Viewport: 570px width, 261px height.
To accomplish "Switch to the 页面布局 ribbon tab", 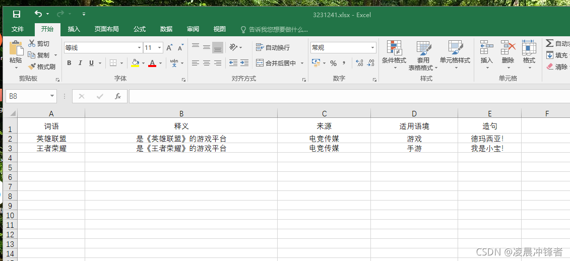I will click(106, 29).
